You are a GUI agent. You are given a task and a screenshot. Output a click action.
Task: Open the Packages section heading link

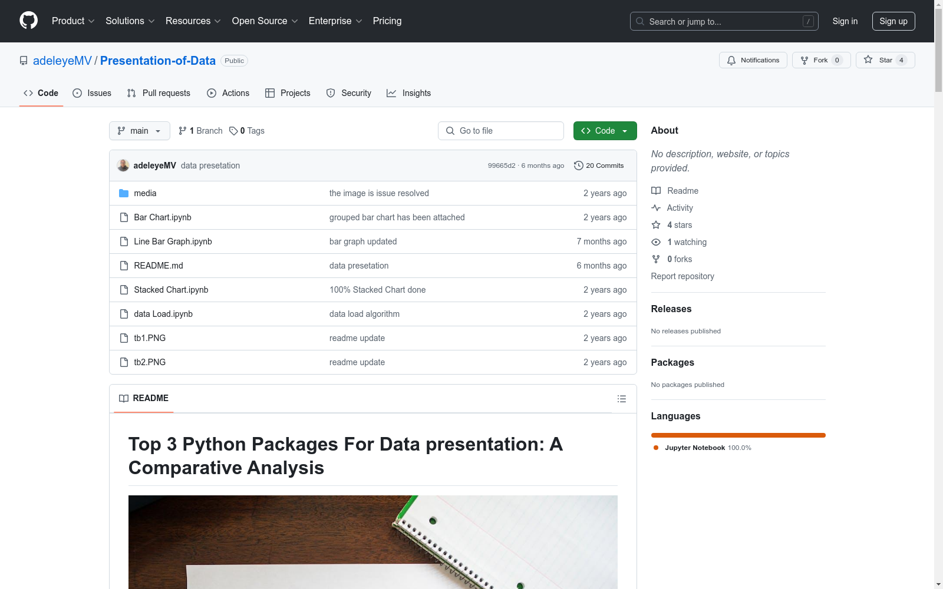(x=672, y=362)
